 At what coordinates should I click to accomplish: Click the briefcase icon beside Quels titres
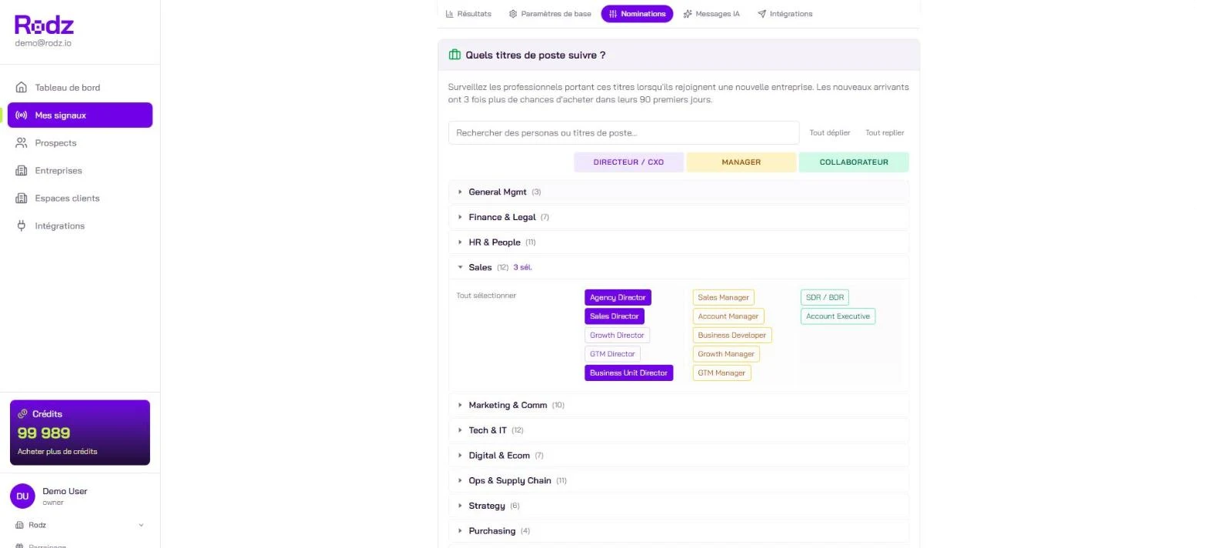pos(455,55)
